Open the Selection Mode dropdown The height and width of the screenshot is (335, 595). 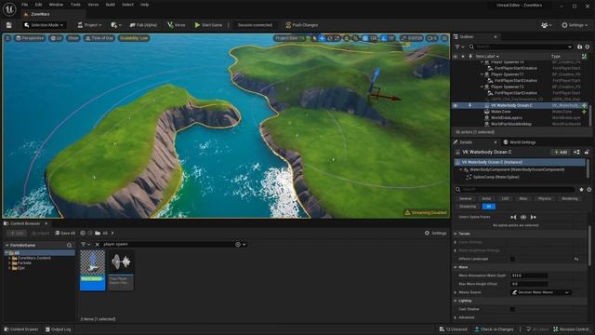coord(44,25)
